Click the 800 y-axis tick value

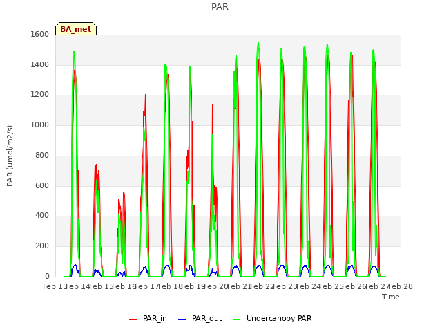click(x=42, y=155)
